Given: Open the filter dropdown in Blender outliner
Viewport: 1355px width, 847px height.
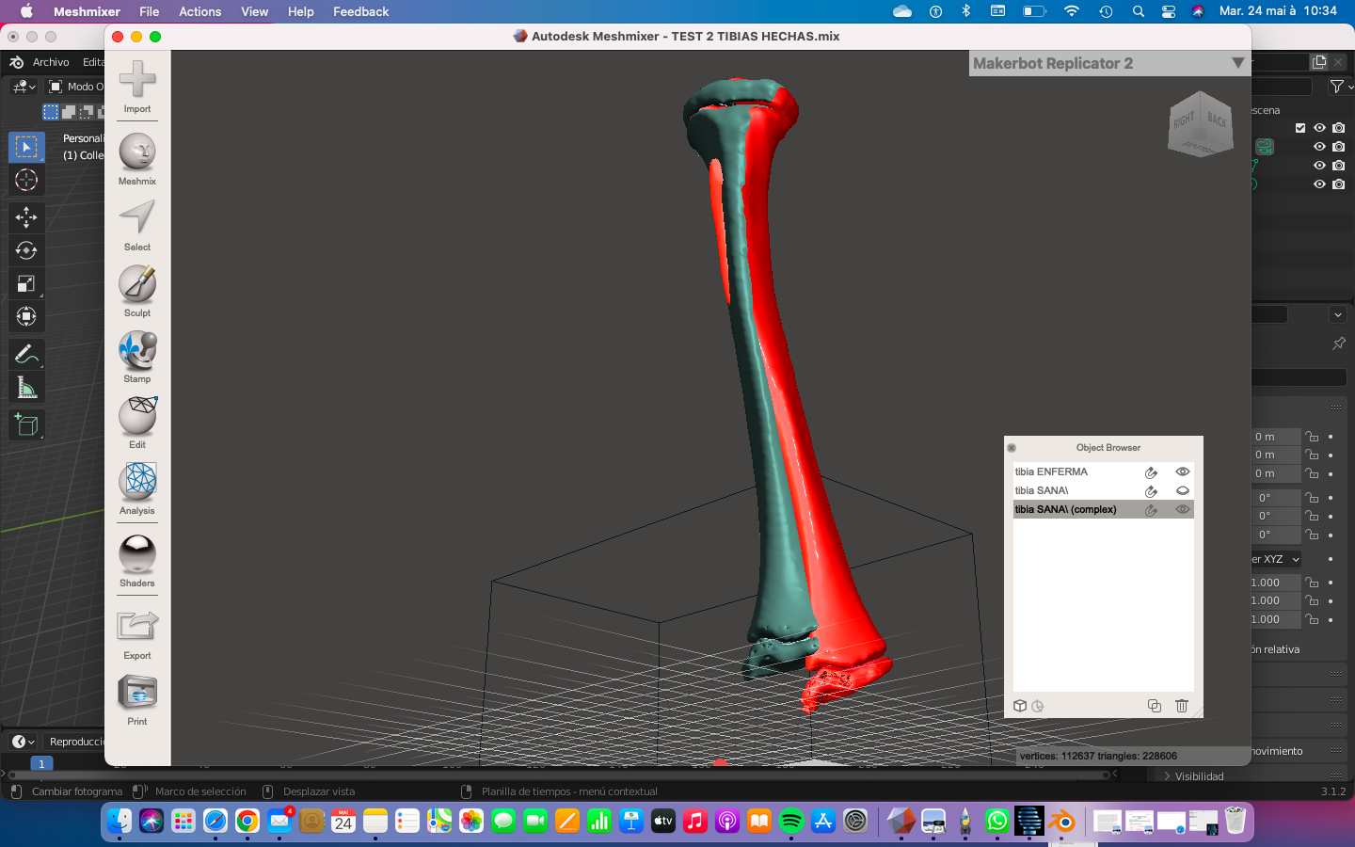Looking at the screenshot, I should tap(1341, 87).
